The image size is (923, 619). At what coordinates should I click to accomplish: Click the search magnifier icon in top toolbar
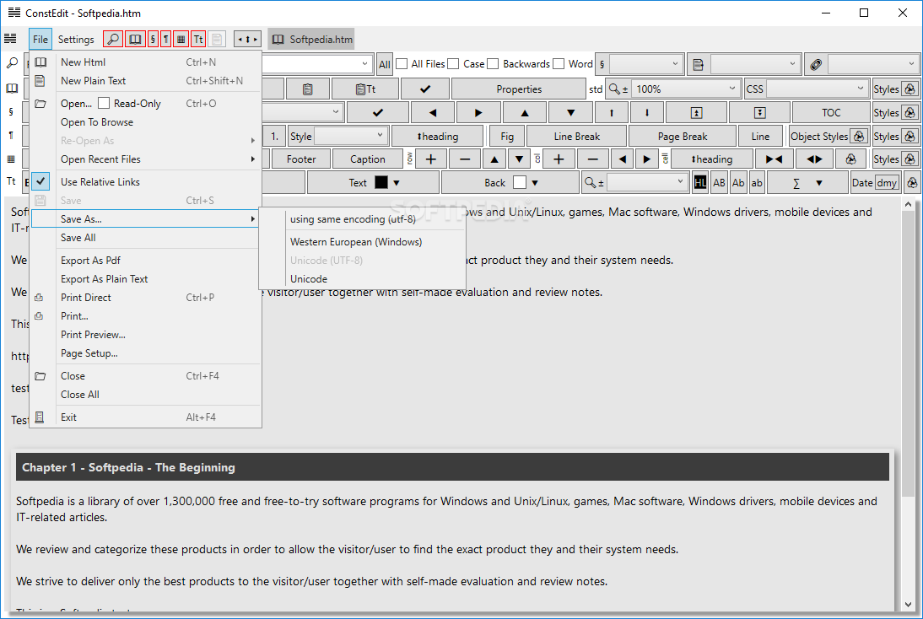tap(112, 40)
